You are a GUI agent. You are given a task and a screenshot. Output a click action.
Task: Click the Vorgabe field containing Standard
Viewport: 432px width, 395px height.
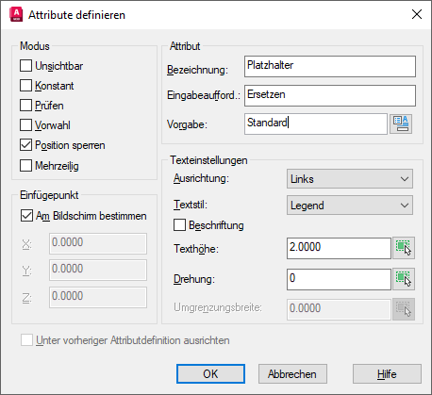(x=316, y=124)
